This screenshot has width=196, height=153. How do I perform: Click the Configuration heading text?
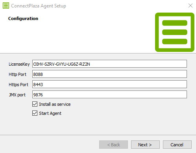[23, 18]
